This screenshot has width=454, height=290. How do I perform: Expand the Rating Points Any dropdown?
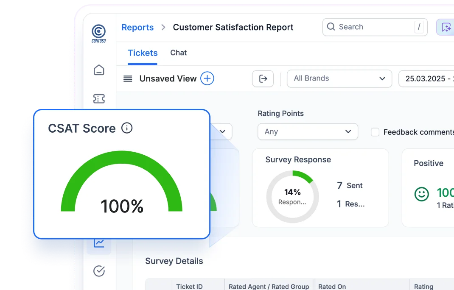click(308, 131)
